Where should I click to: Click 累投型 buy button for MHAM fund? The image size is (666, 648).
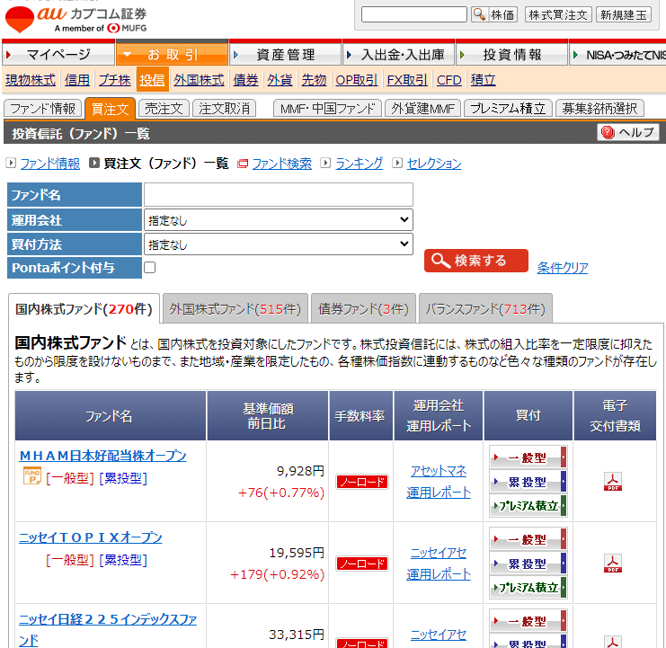[528, 482]
